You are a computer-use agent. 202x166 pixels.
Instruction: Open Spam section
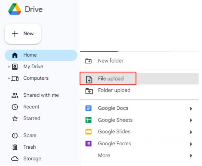click(x=41, y=135)
